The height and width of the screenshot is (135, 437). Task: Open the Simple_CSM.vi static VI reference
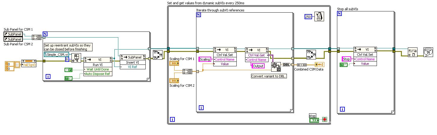click(x=56, y=54)
